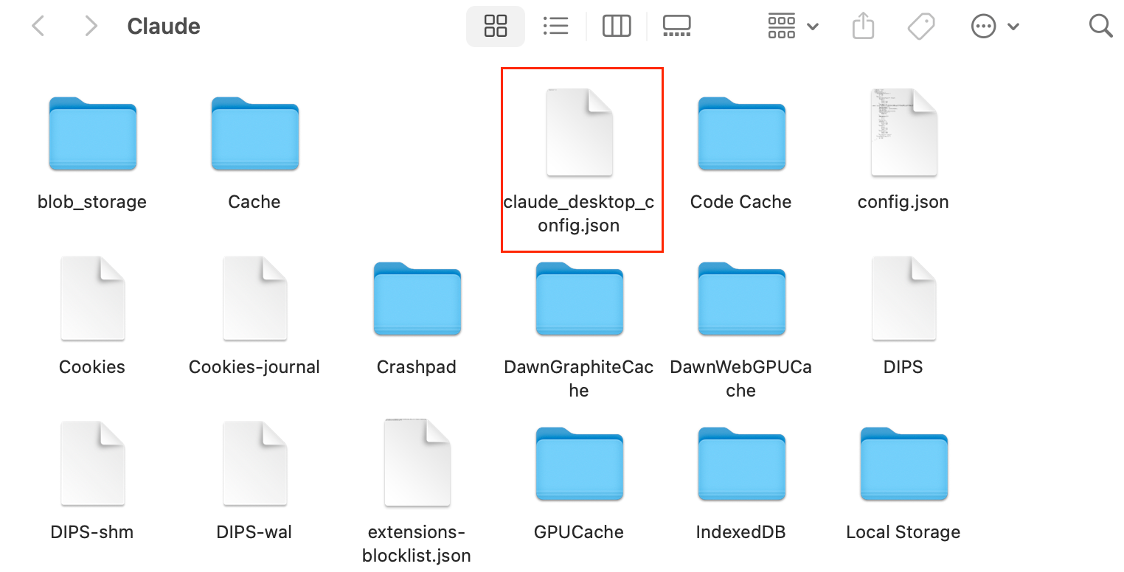Click the DIPS name label
This screenshot has height=572, width=1124.
pos(903,367)
